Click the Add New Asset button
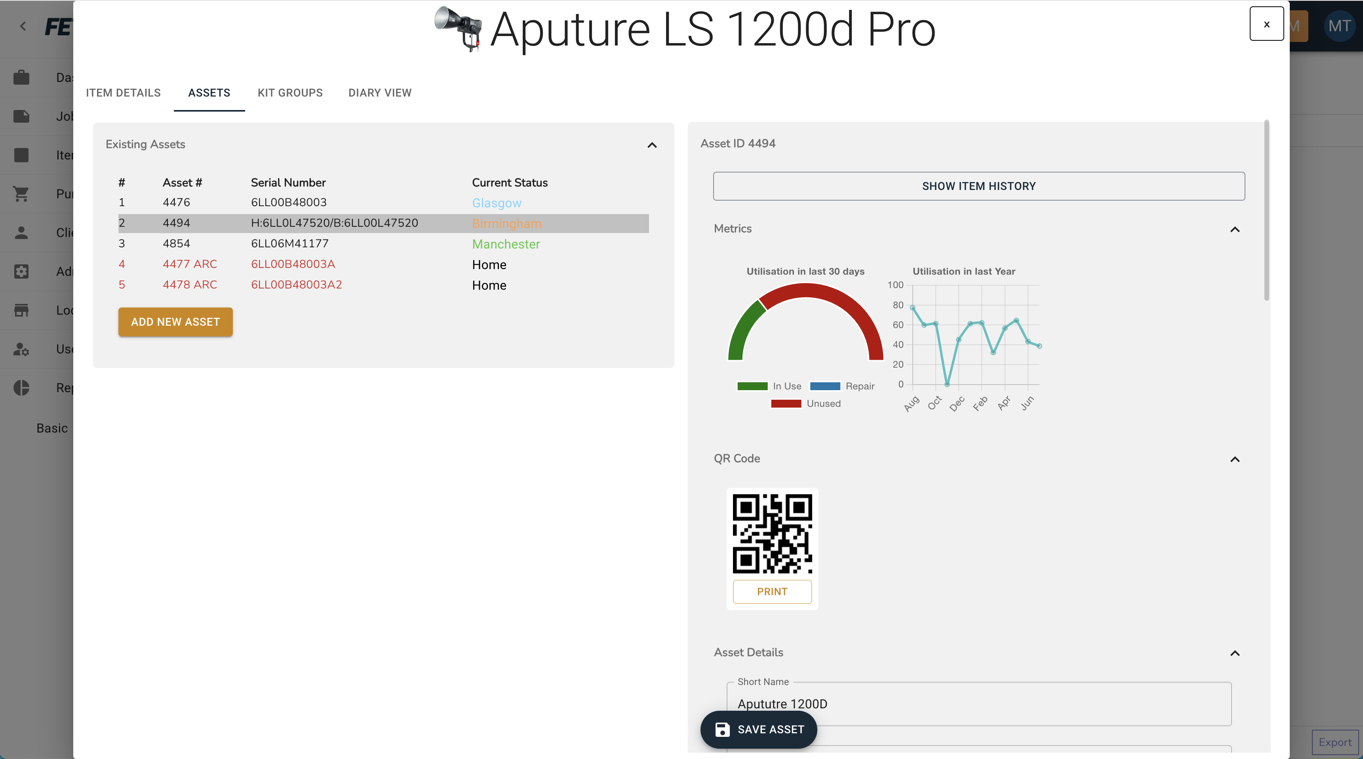Viewport: 1363px width, 759px height. pos(175,322)
